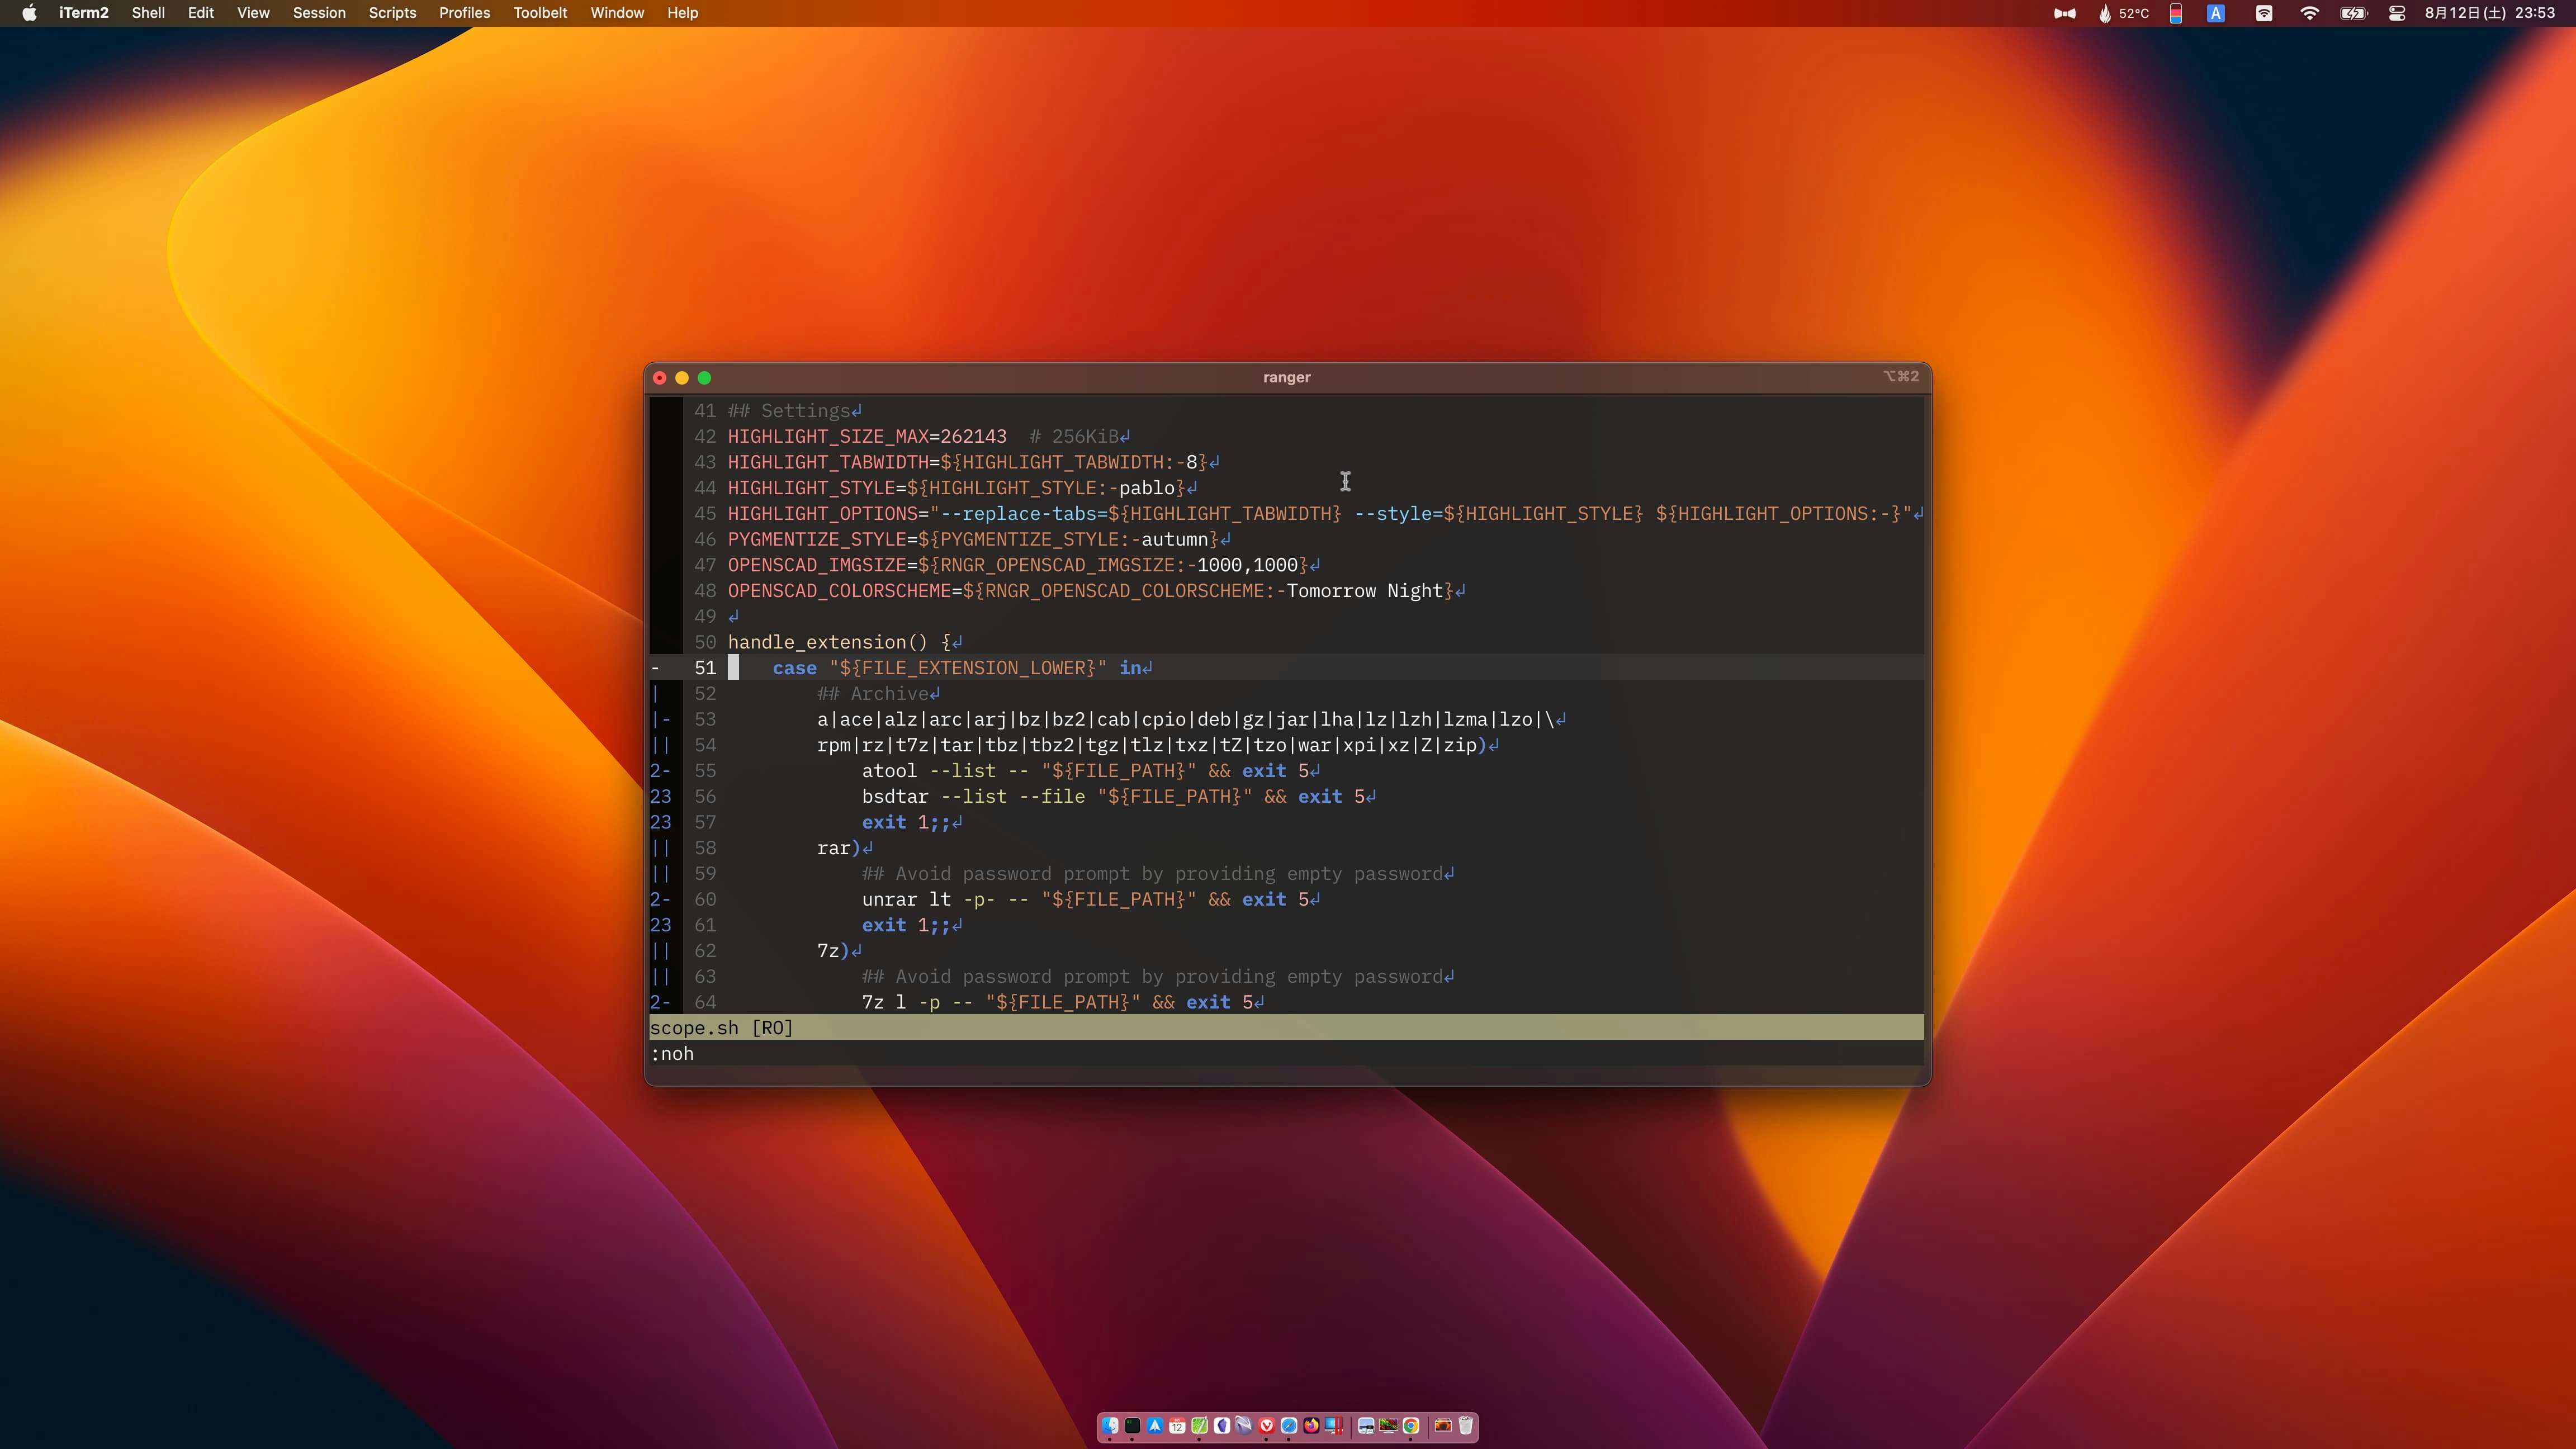
Task: Open the Profiles menu
Action: pyautogui.click(x=464, y=13)
